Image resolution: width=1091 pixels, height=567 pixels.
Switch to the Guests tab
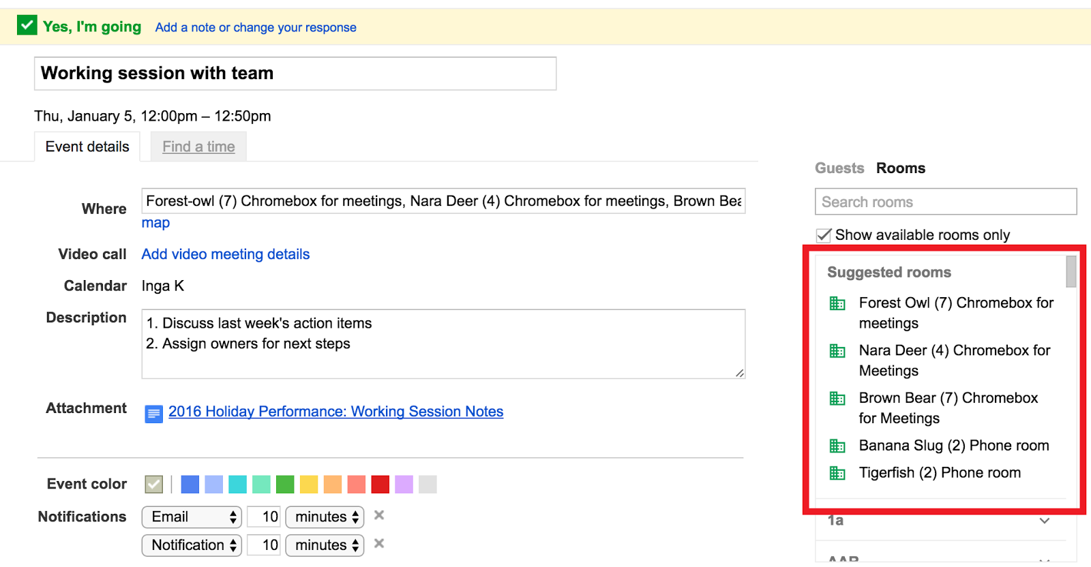click(839, 168)
